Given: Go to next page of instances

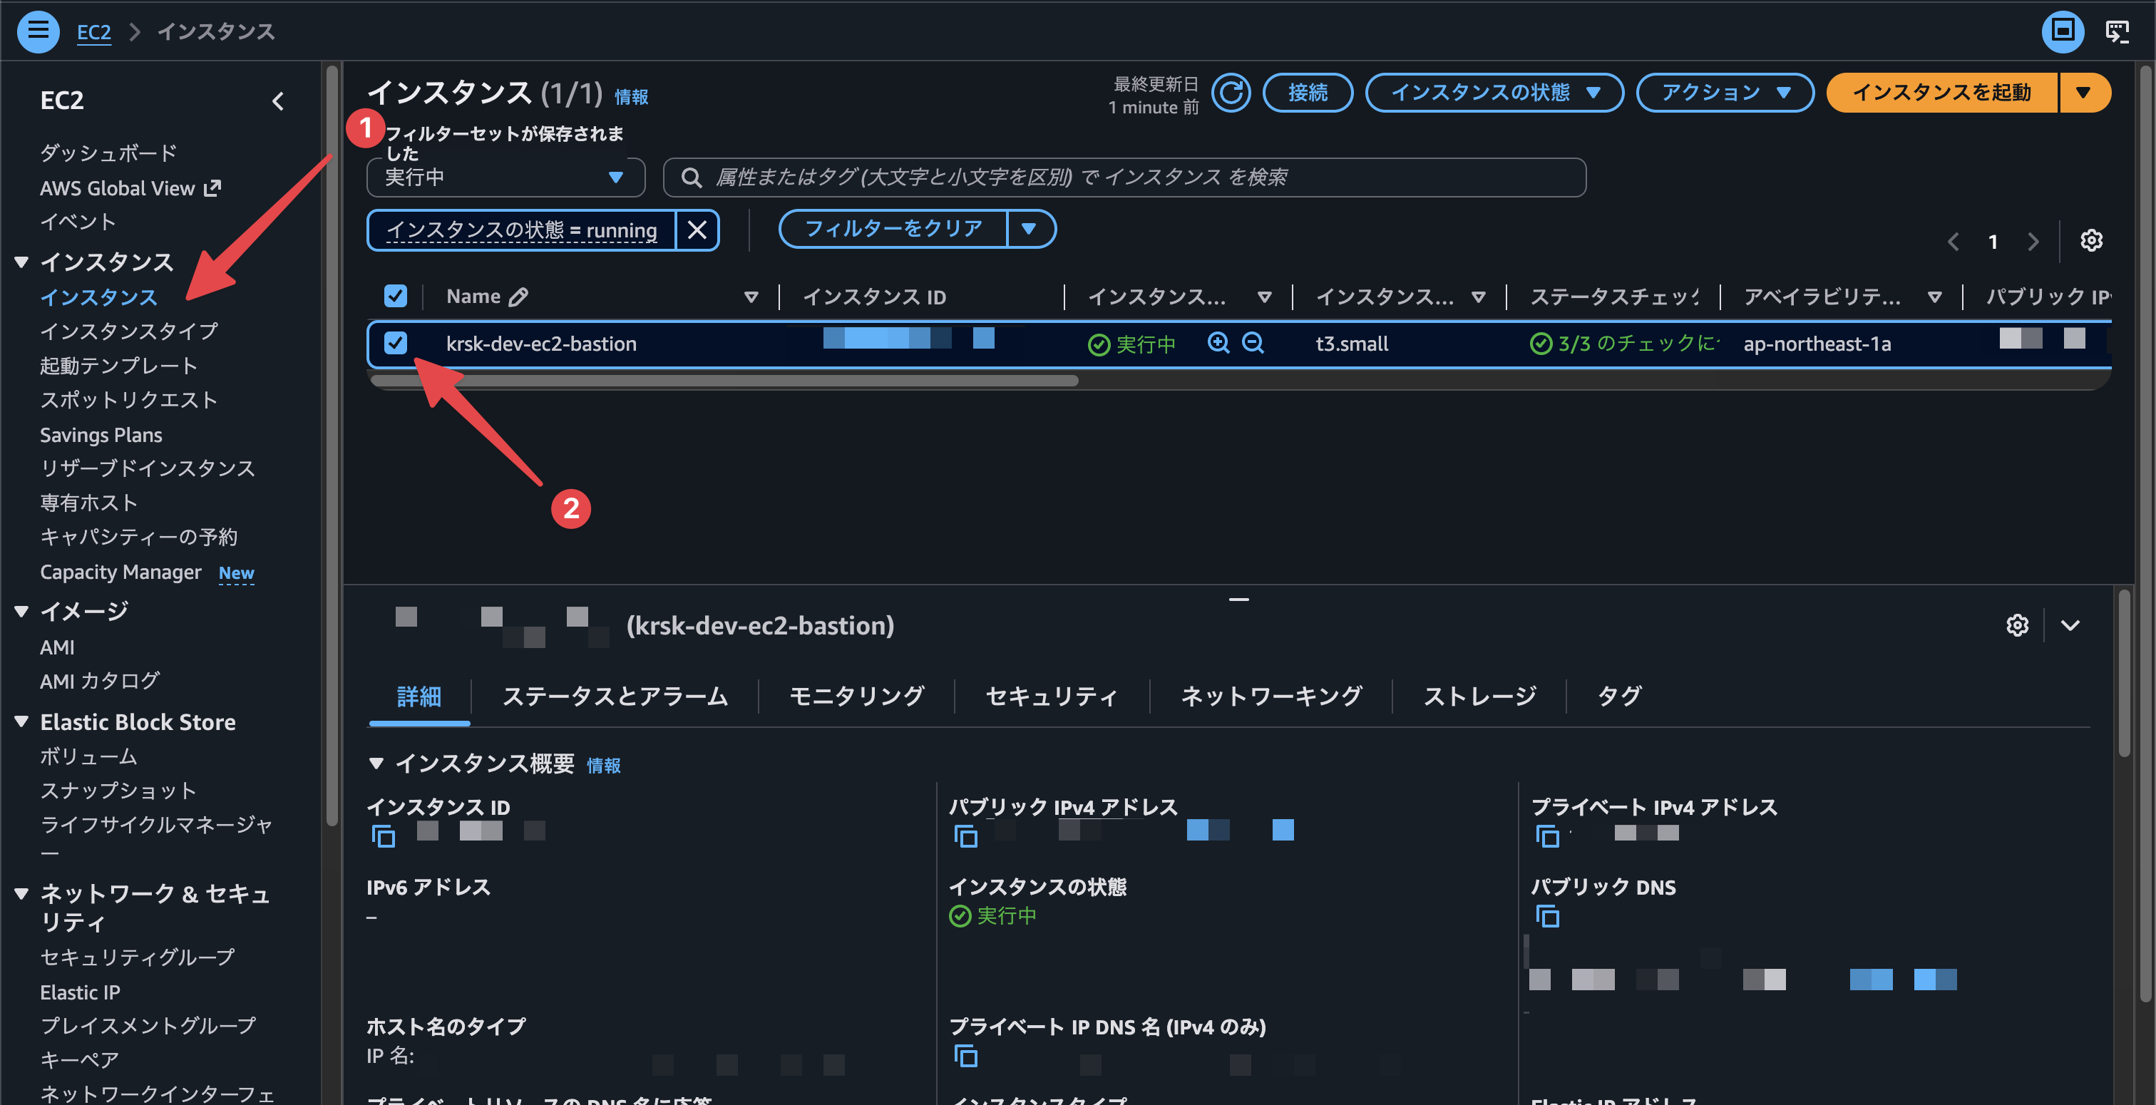Looking at the screenshot, I should (x=2033, y=242).
